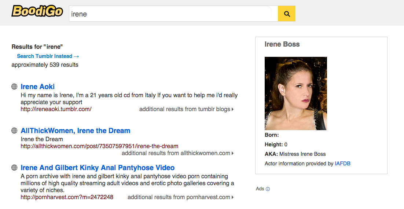Open the ireneaoki.tumblr.com URL
The width and height of the screenshot is (404, 209).
tap(56, 109)
